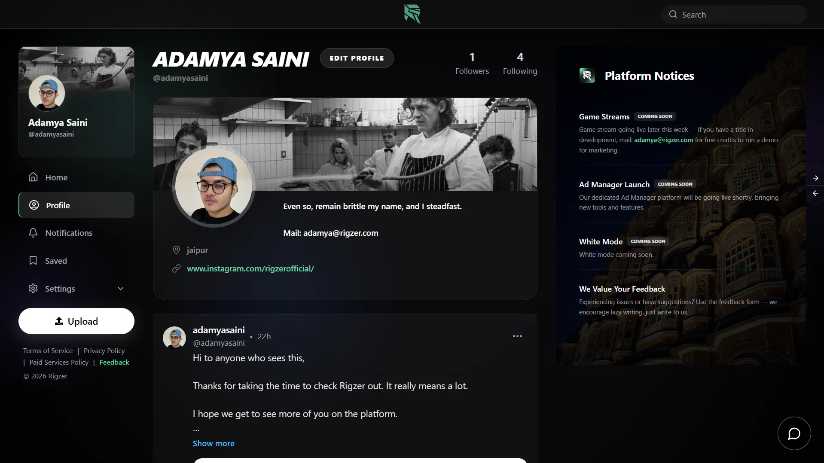The image size is (824, 463).
Task: Open Settings in the sidebar
Action: 76,289
